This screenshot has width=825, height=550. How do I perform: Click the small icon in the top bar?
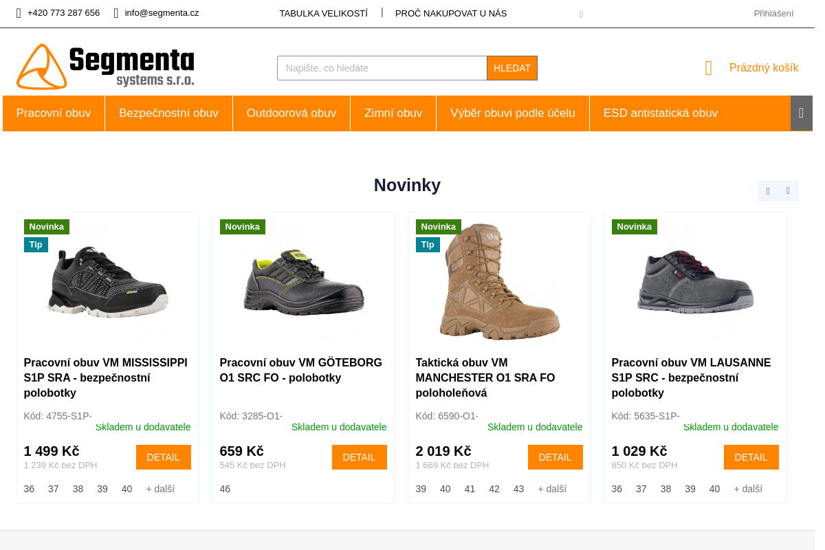581,14
